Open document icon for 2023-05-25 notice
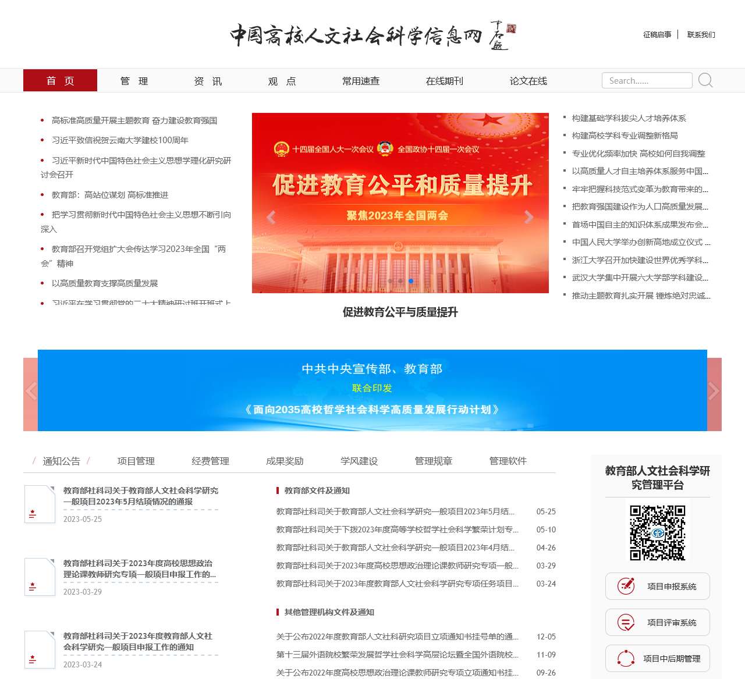The image size is (745, 679). (x=40, y=504)
